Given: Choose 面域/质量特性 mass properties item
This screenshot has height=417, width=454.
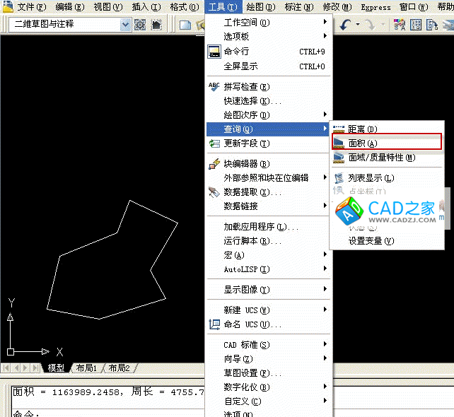Looking at the screenshot, I should (381, 157).
